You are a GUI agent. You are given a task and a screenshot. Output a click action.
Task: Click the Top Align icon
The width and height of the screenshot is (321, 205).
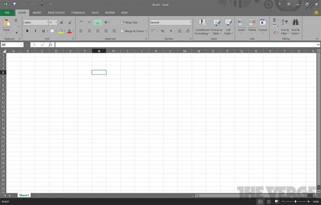(x=81, y=22)
